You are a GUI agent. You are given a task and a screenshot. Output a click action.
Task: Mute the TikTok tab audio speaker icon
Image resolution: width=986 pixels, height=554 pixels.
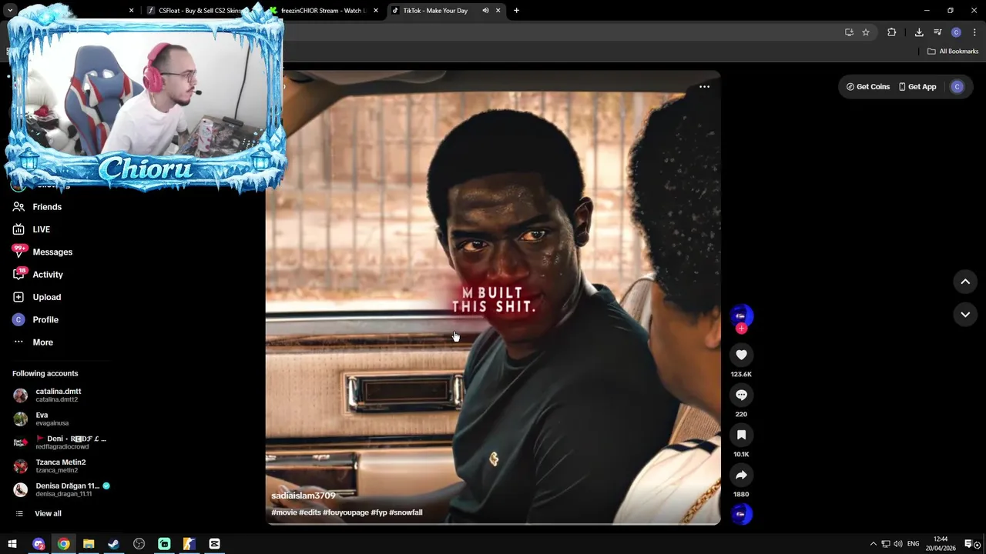tap(485, 11)
